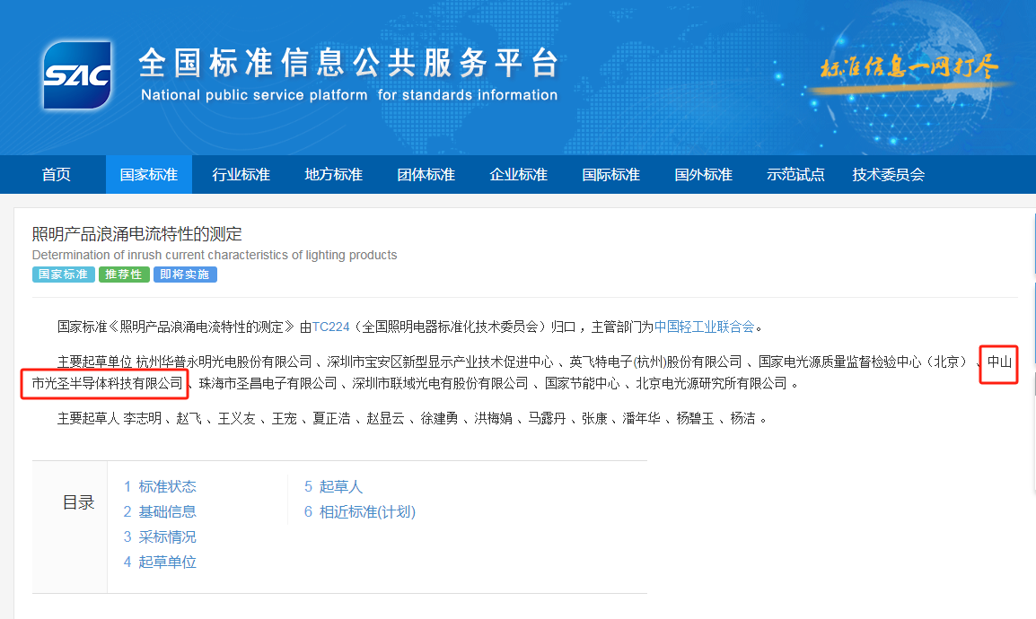Click text 北京电光源研究所有限公司

(x=712, y=383)
